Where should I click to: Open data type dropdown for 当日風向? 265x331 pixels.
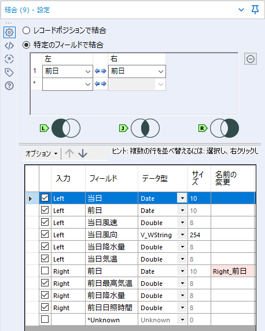click(182, 235)
